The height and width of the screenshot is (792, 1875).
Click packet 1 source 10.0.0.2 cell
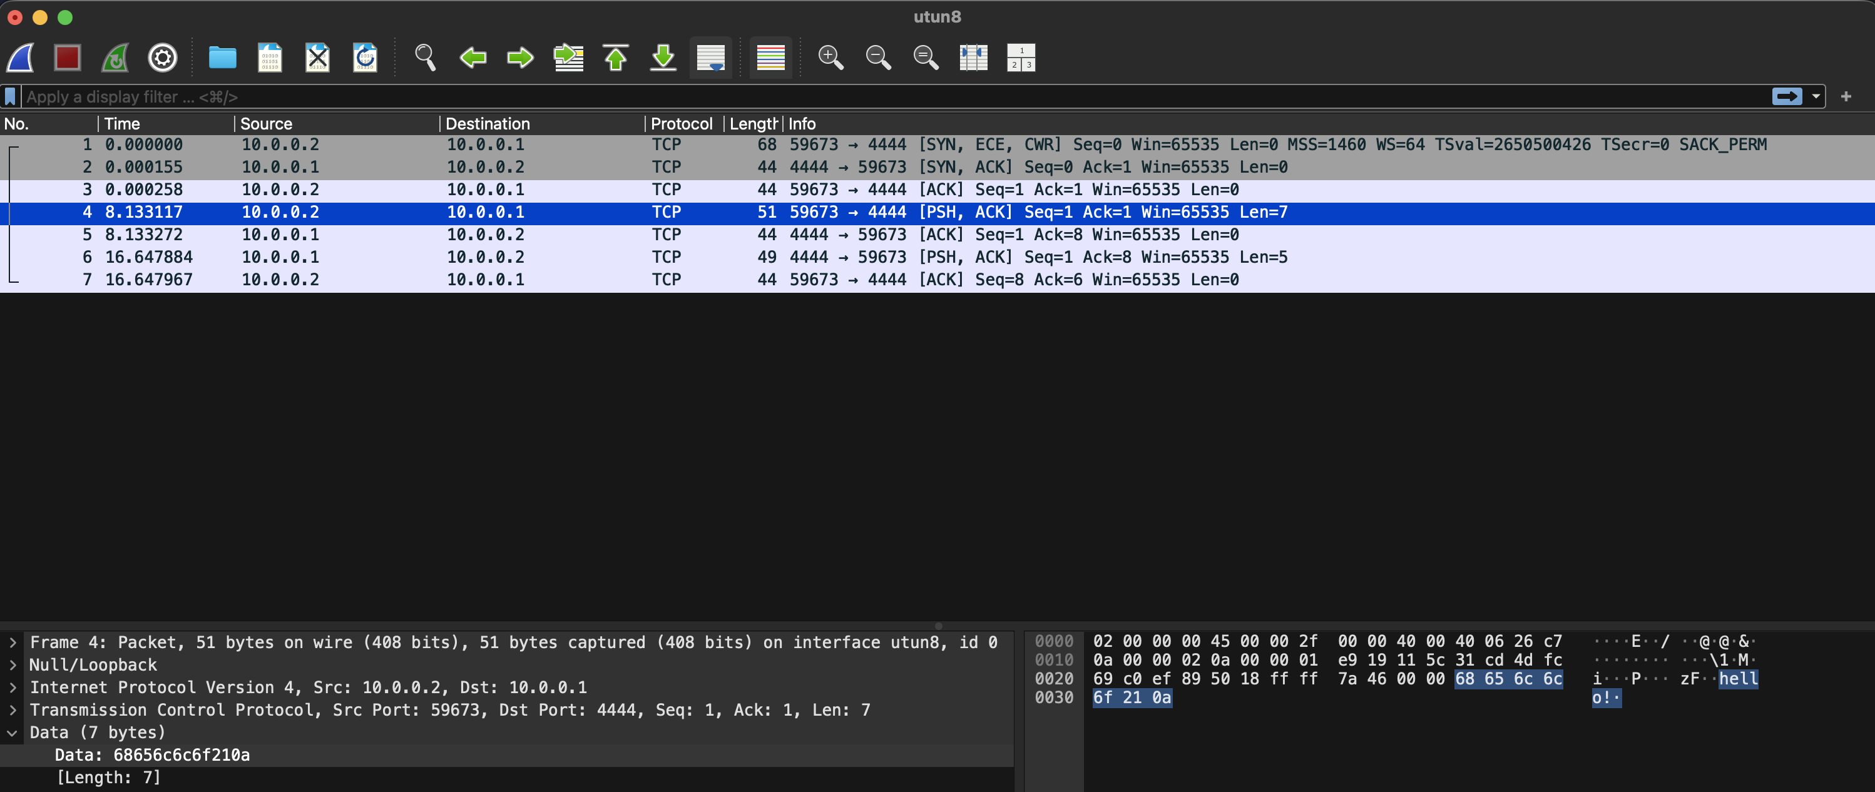click(280, 145)
